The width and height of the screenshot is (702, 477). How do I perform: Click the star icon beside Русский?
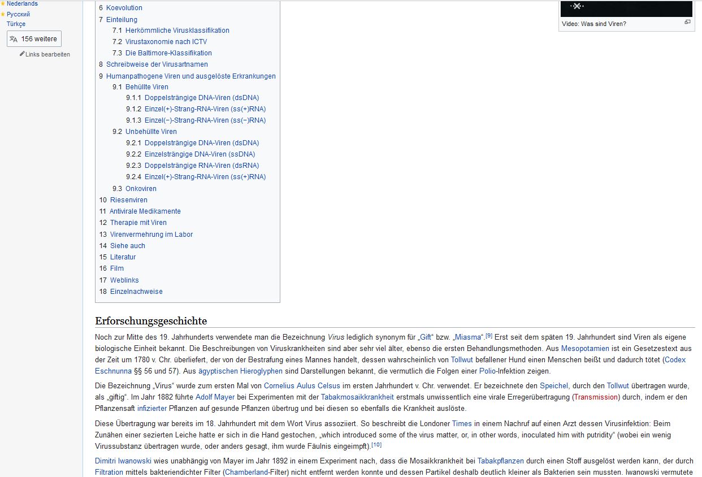[x=3, y=14]
